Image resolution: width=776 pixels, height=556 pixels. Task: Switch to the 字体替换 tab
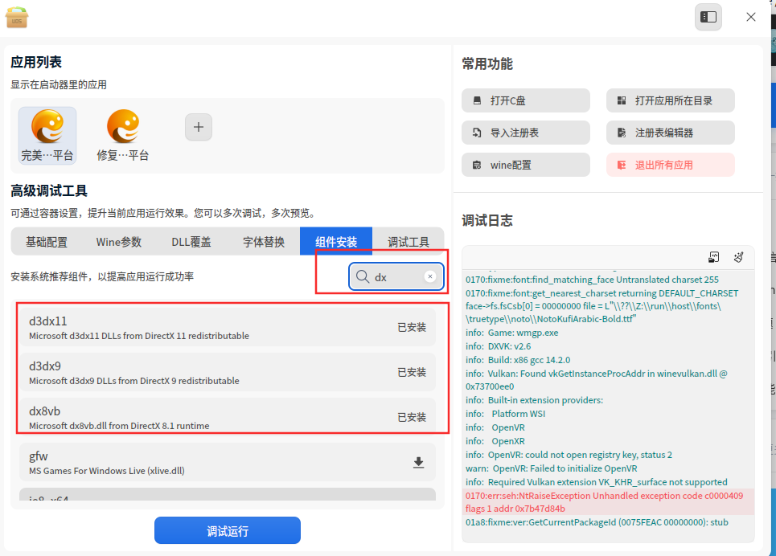click(263, 242)
